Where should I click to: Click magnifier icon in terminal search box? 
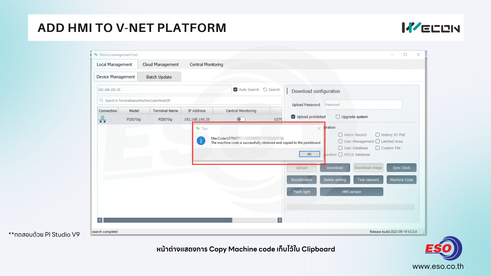click(102, 100)
